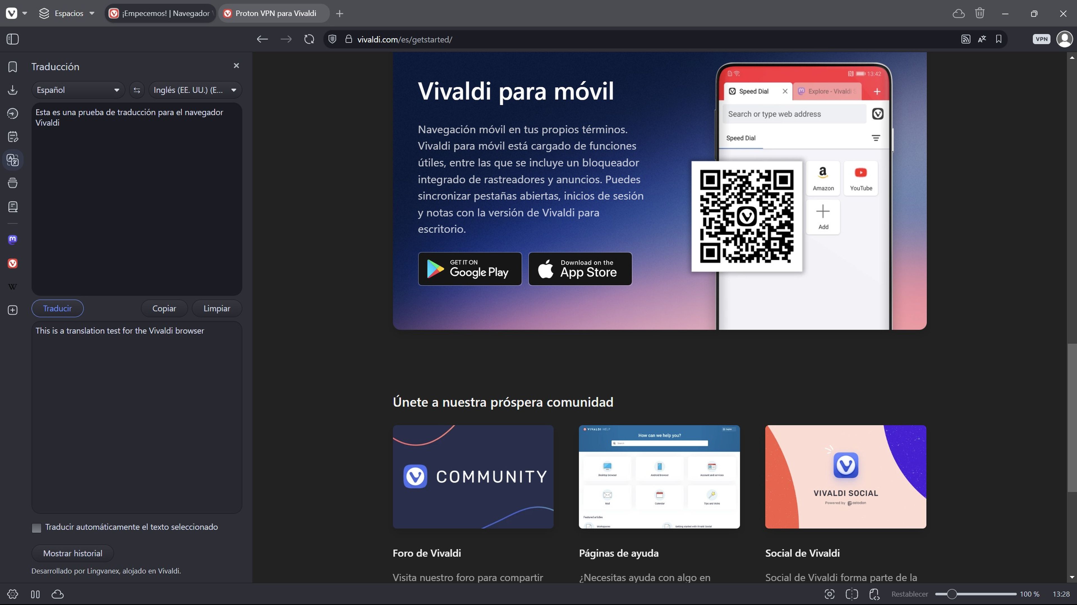Enable automatic translation of selected text
The image size is (1077, 605).
(37, 527)
